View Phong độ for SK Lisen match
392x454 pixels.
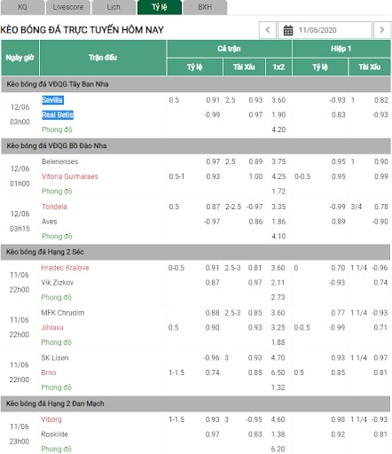coord(57,387)
